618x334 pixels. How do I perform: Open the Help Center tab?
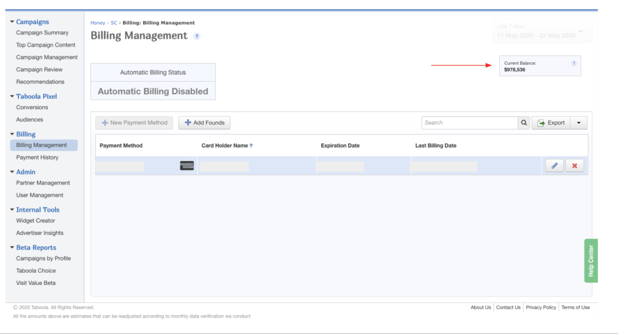[x=591, y=261]
